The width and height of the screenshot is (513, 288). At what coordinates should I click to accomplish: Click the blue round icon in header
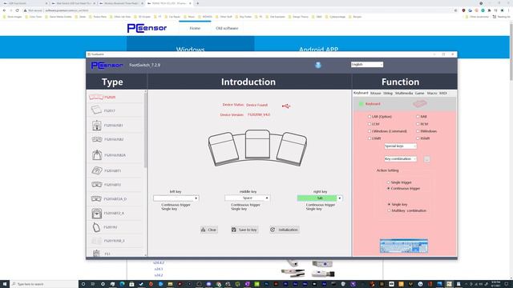tap(318, 65)
